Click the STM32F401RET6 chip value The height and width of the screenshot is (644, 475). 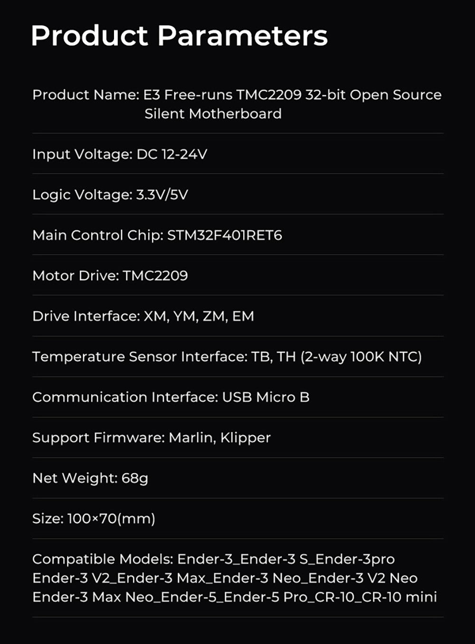point(225,235)
